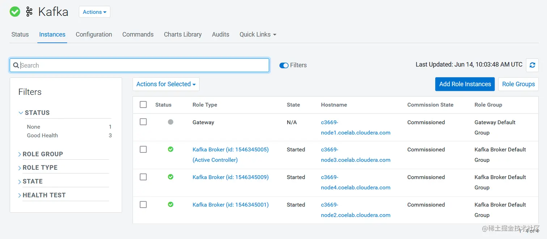Click the green Kafka service health icon

[x=15, y=12]
